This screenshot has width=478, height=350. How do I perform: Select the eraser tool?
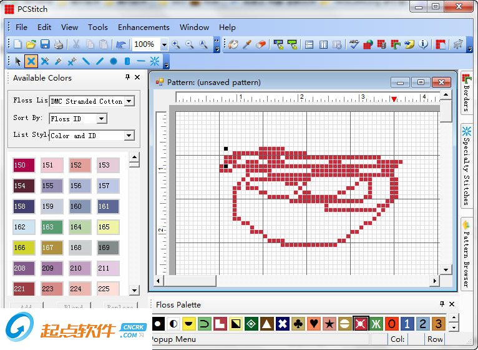[261, 44]
